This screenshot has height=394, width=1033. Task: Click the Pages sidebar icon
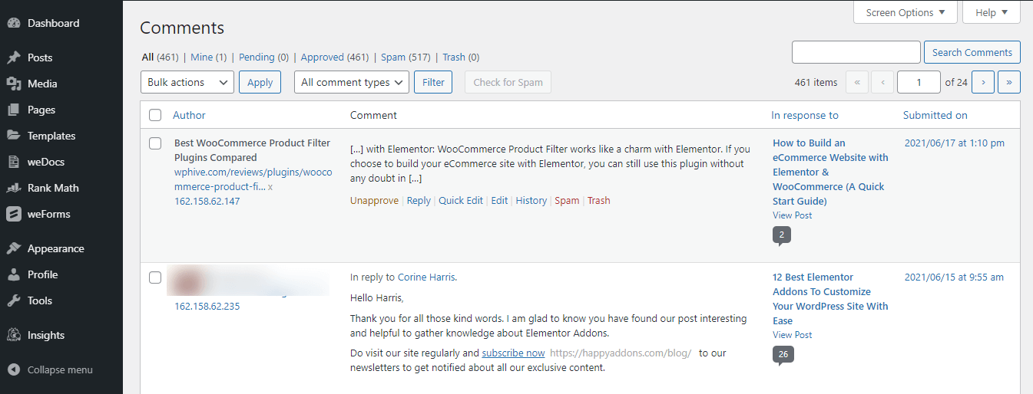click(13, 110)
